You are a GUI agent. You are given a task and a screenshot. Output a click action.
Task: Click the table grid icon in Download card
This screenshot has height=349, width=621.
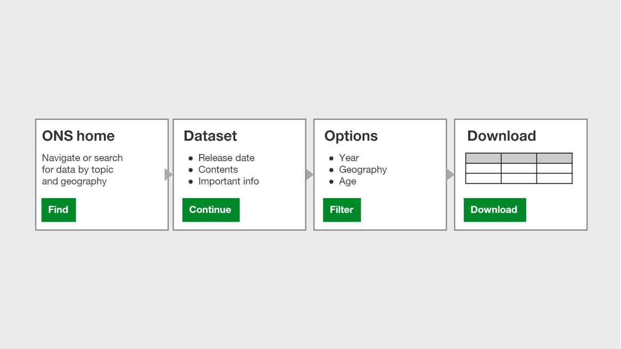(519, 168)
